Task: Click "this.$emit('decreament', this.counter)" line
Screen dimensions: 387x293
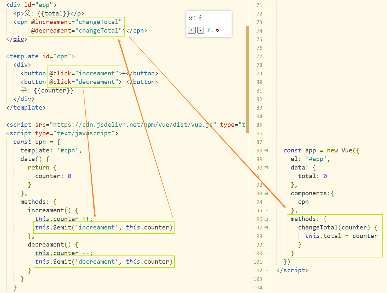Action: (x=104, y=261)
